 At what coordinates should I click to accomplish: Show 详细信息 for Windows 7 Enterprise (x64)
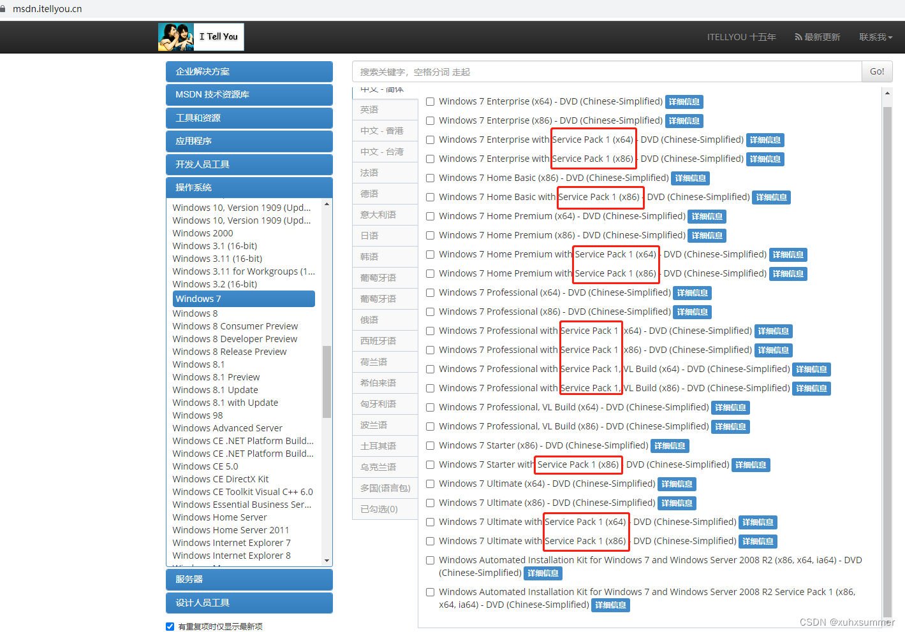684,102
